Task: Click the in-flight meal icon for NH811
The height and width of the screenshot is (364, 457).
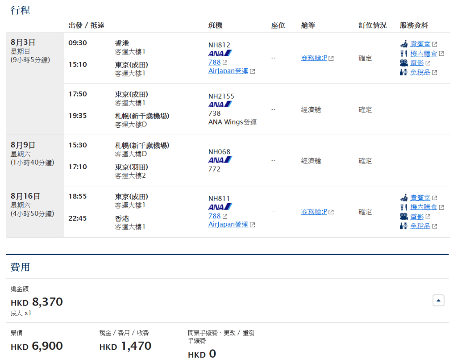Action: coord(403,207)
